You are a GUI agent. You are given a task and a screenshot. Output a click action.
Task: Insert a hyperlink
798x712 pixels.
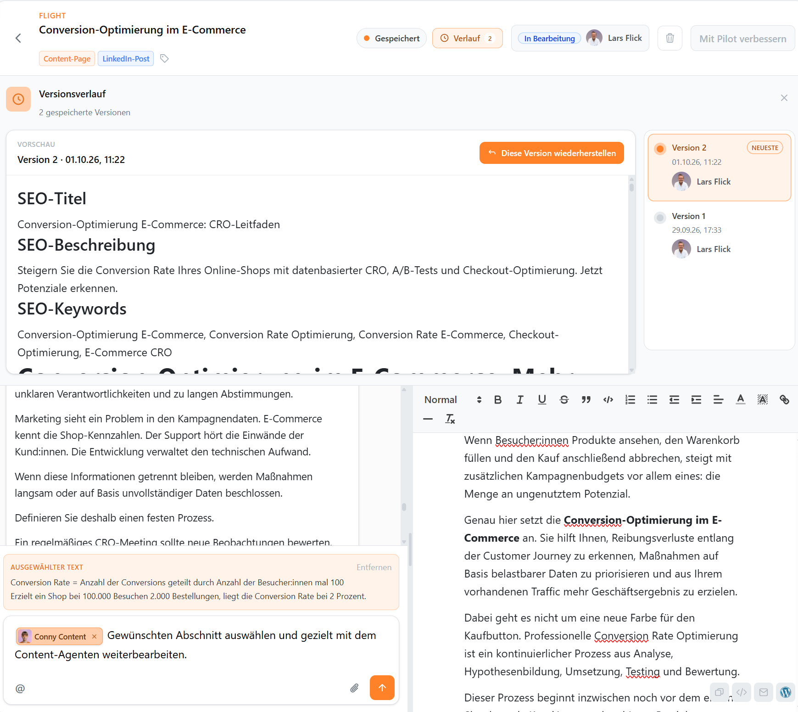pyautogui.click(x=784, y=399)
